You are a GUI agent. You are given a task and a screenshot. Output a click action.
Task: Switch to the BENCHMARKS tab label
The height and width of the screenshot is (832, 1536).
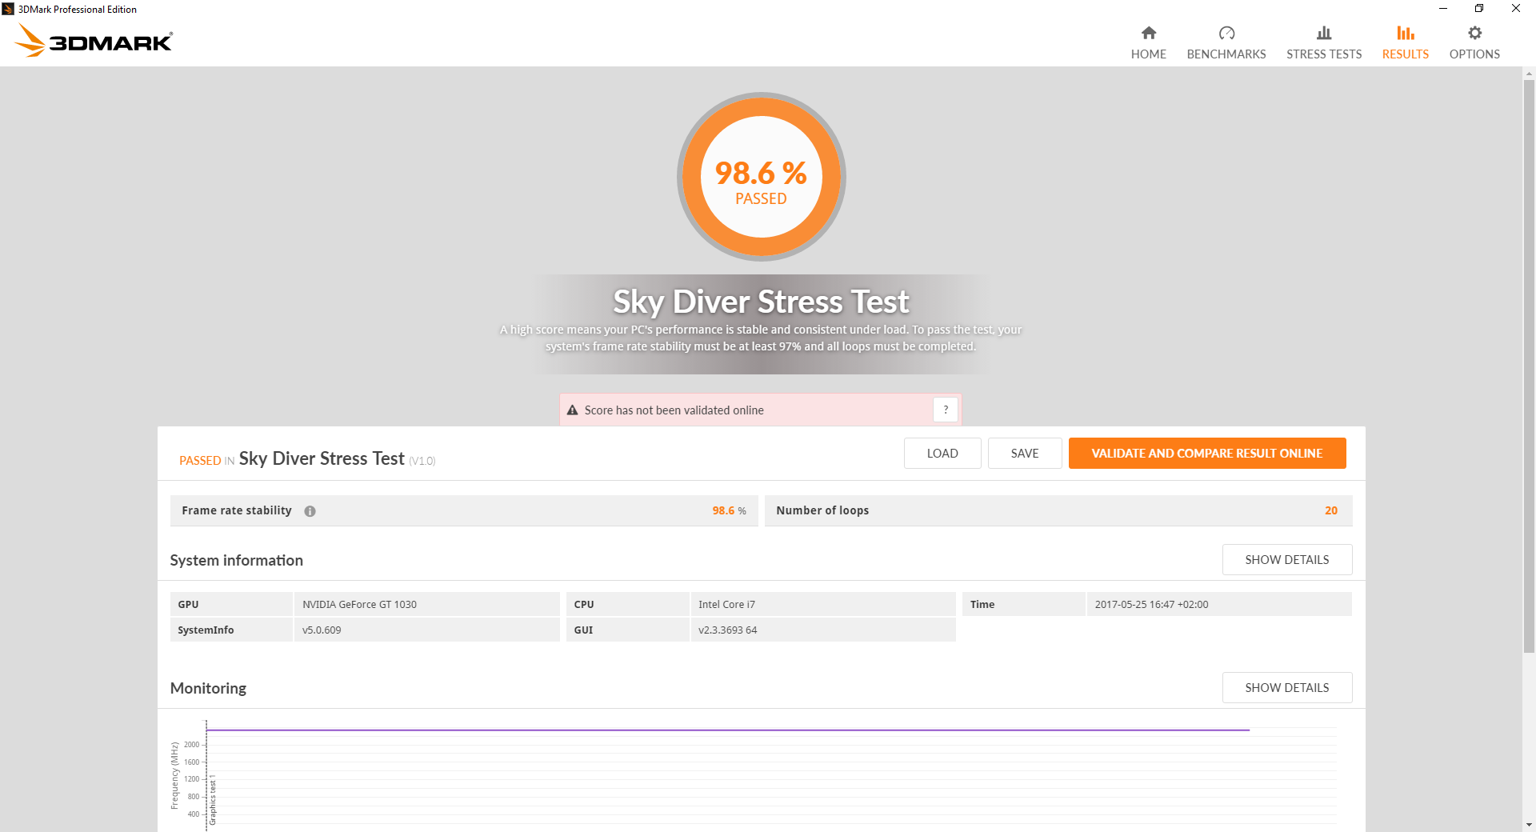[x=1226, y=54]
